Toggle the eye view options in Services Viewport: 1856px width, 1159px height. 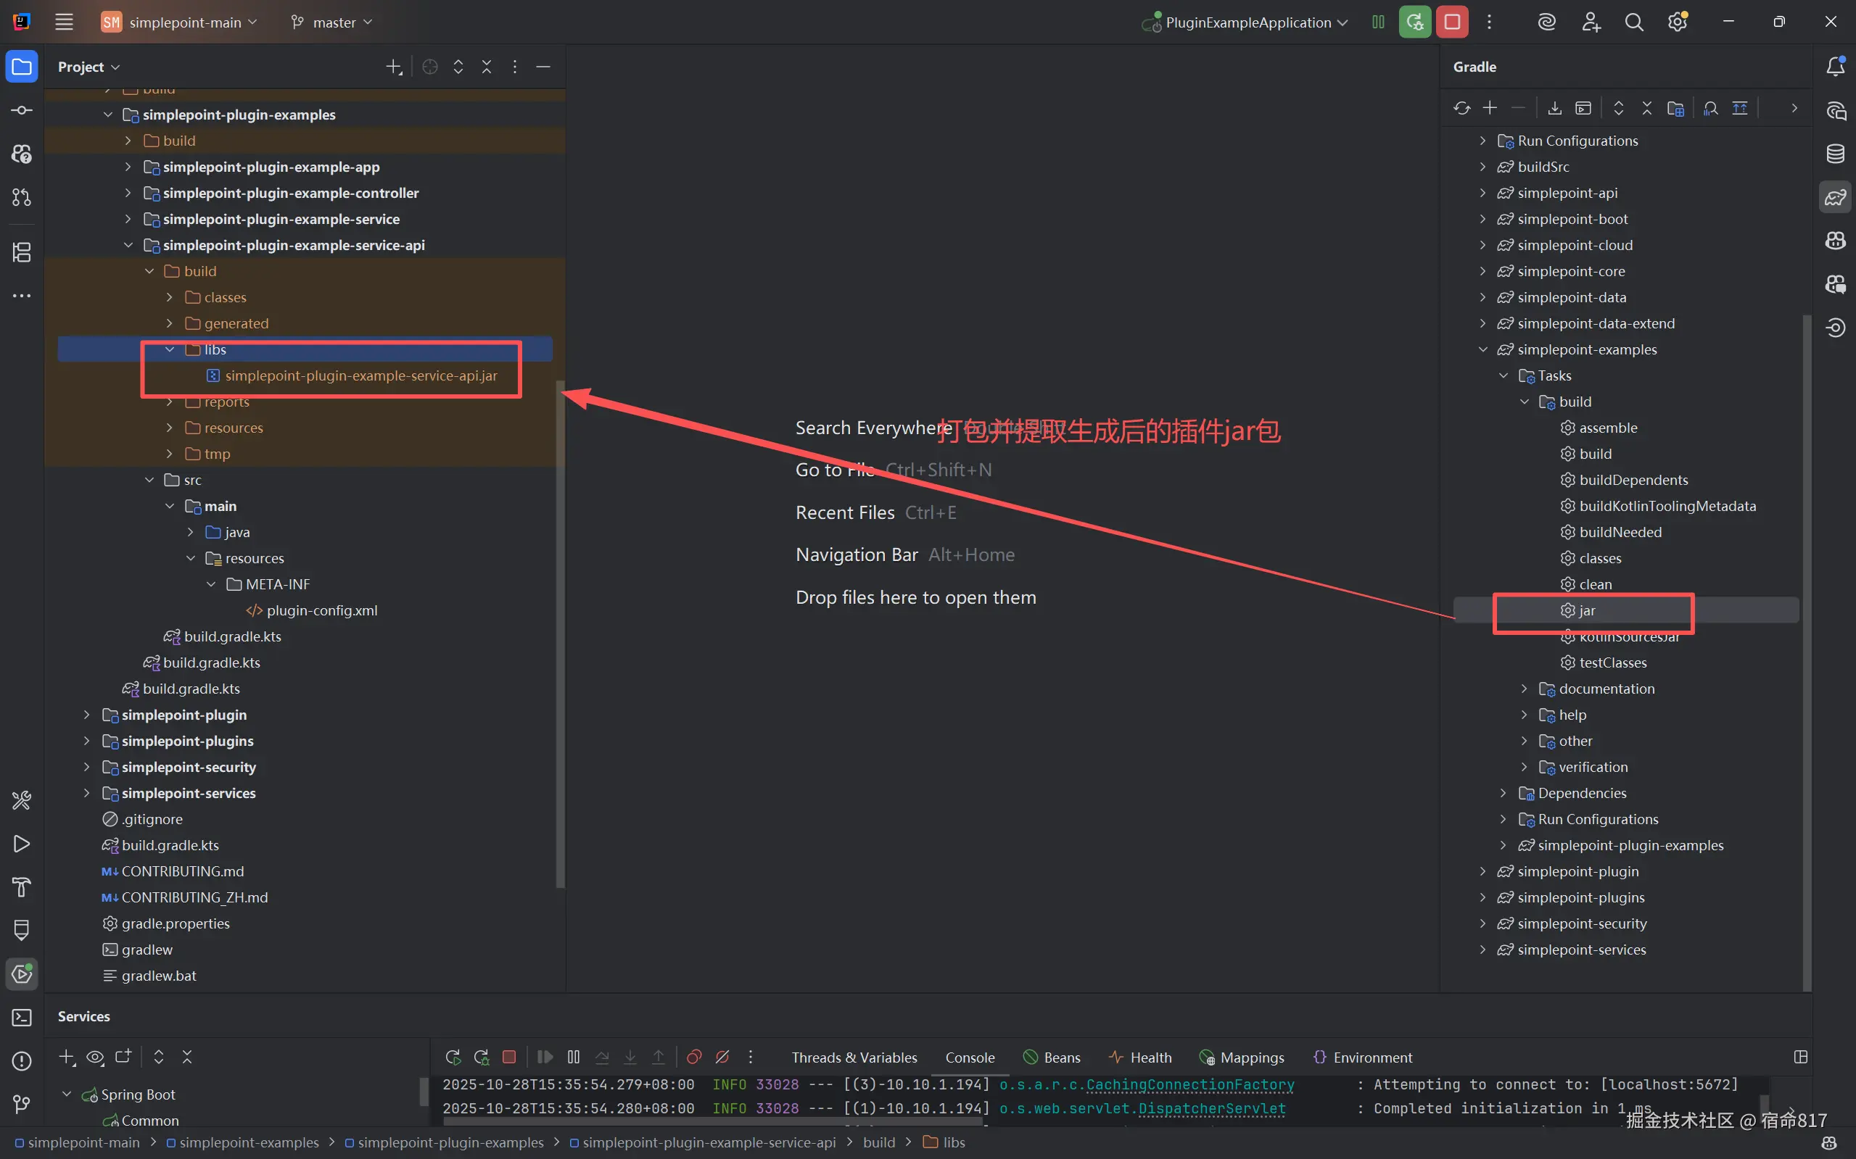(95, 1057)
